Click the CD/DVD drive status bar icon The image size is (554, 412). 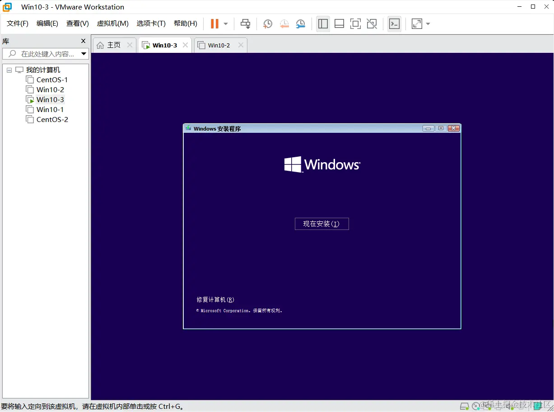[476, 405]
